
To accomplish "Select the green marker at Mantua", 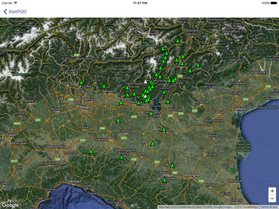I will point(164,129).
